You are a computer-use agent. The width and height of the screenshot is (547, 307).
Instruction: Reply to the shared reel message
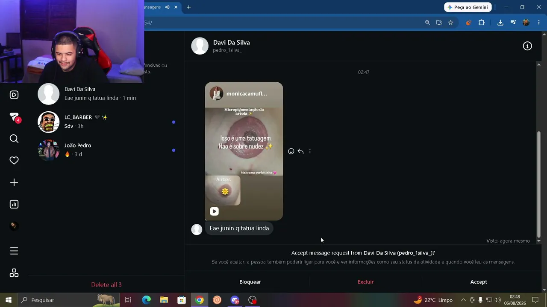300,151
